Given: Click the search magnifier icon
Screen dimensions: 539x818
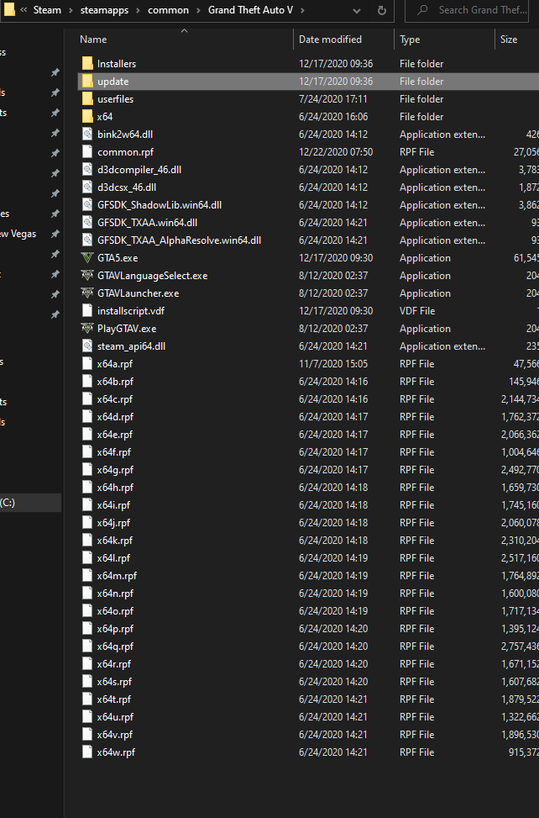Looking at the screenshot, I should pos(422,10).
